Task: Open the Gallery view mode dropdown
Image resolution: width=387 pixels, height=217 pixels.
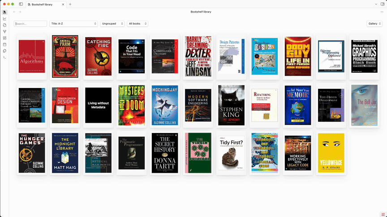Action: [x=374, y=24]
